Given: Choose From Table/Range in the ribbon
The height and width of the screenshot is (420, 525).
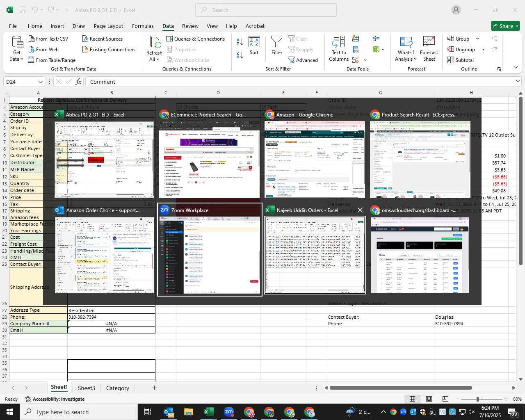Looking at the screenshot, I should click(x=52, y=60).
